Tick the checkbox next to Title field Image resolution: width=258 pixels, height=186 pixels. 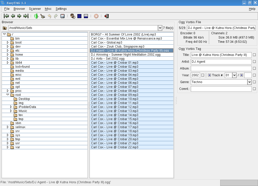tap(254, 55)
